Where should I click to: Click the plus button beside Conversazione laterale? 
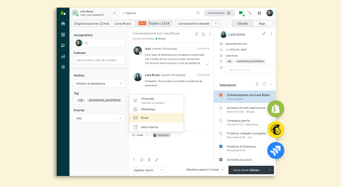(x=216, y=23)
